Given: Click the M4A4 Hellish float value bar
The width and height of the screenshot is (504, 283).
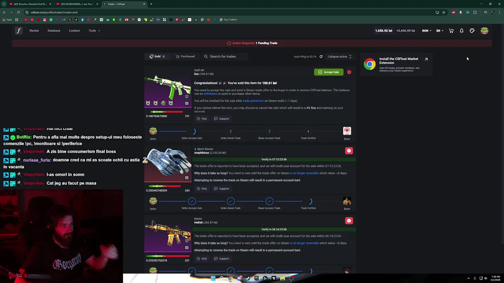Looking at the screenshot, I should (x=168, y=256).
